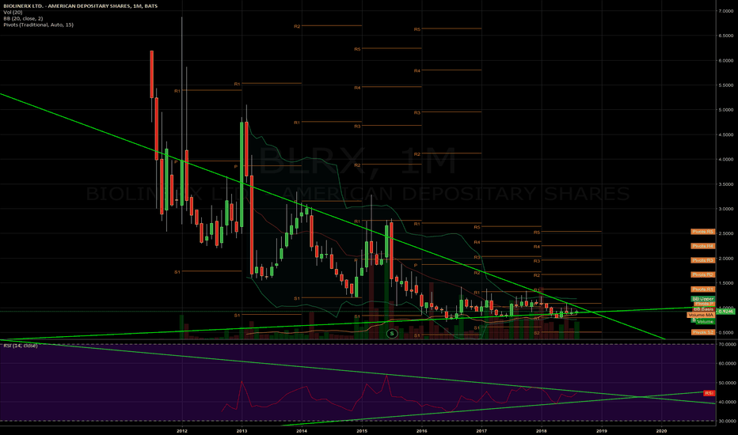Click the 5.5000 price axis value

tap(726, 85)
